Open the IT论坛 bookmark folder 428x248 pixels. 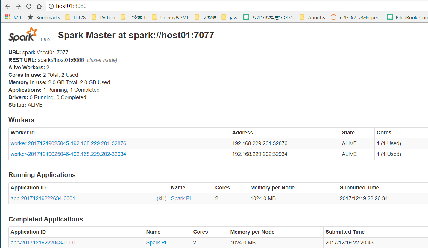pyautogui.click(x=76, y=17)
